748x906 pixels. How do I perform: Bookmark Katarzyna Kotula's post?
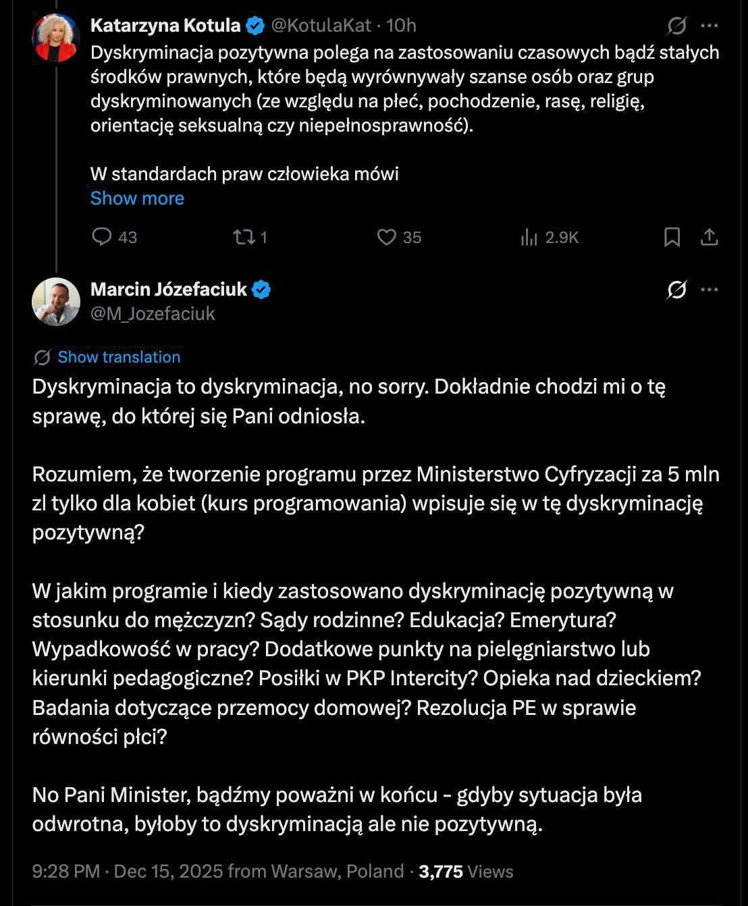(672, 237)
